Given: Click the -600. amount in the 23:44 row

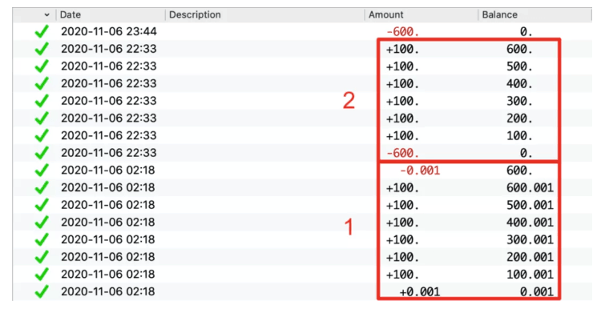Looking at the screenshot, I should tap(402, 32).
